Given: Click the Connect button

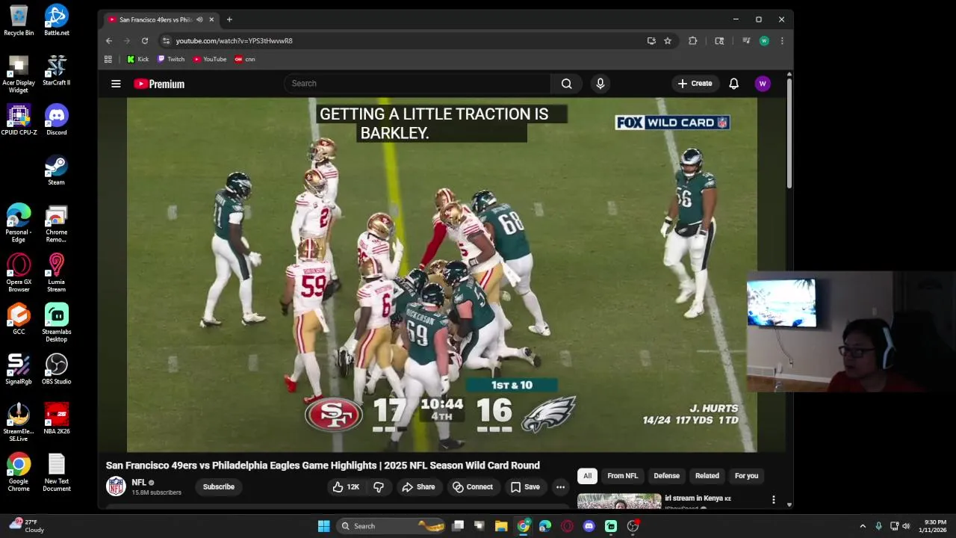Looking at the screenshot, I should click(472, 486).
